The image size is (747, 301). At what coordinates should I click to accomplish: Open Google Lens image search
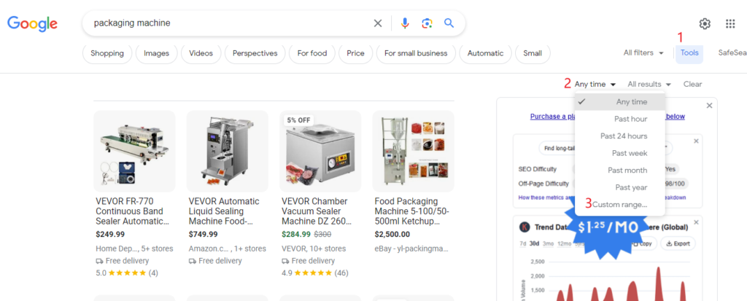(x=427, y=23)
